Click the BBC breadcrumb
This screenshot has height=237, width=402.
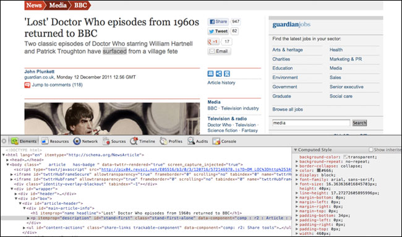(80, 6)
